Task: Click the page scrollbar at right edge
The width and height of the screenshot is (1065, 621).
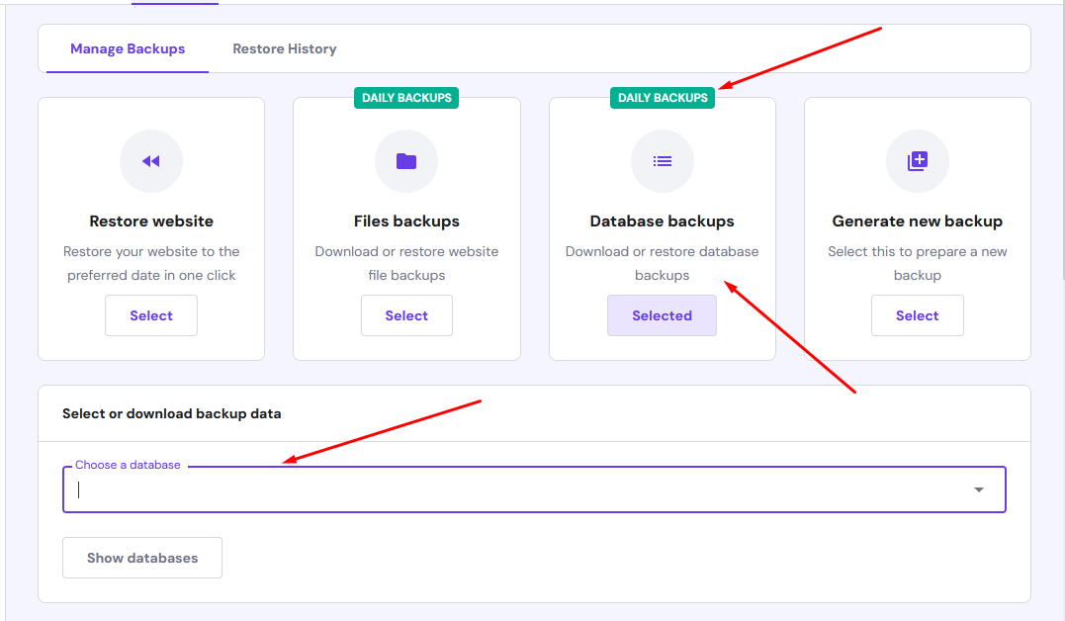Action: [x=1061, y=139]
